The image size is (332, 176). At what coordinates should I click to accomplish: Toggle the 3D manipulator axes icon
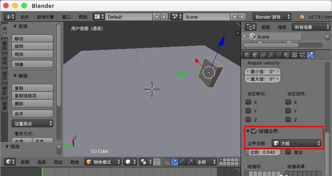(x=167, y=162)
